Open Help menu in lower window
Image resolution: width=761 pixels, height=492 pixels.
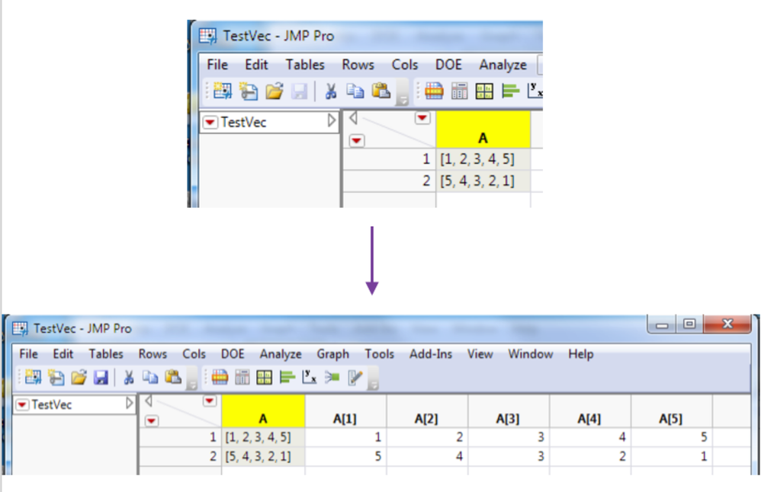coord(581,354)
